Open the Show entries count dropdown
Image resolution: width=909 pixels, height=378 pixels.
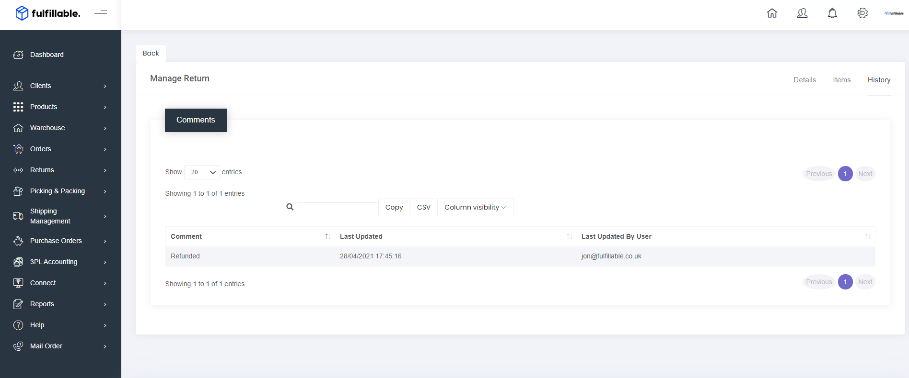pos(202,172)
